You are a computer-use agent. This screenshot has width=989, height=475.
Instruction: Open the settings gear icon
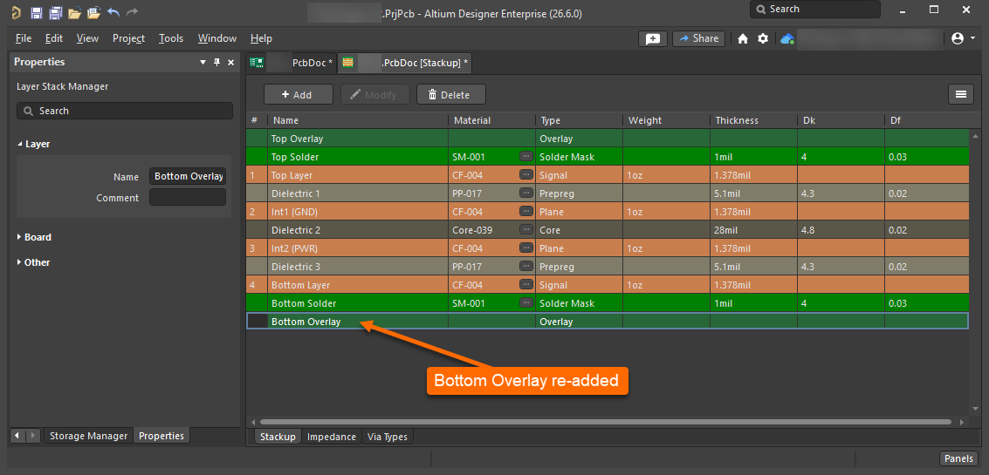coord(763,38)
